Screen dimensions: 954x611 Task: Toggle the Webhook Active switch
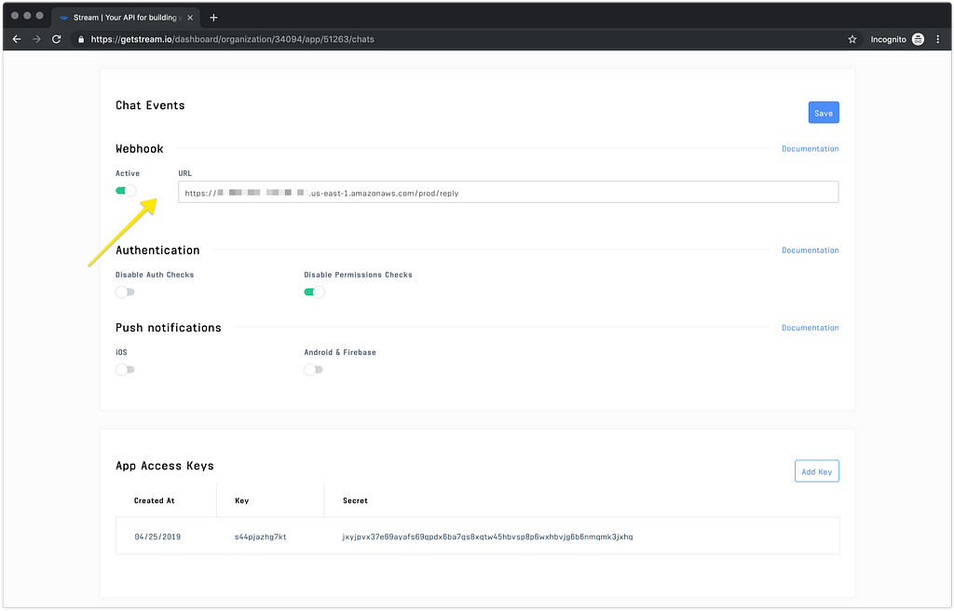coord(126,191)
